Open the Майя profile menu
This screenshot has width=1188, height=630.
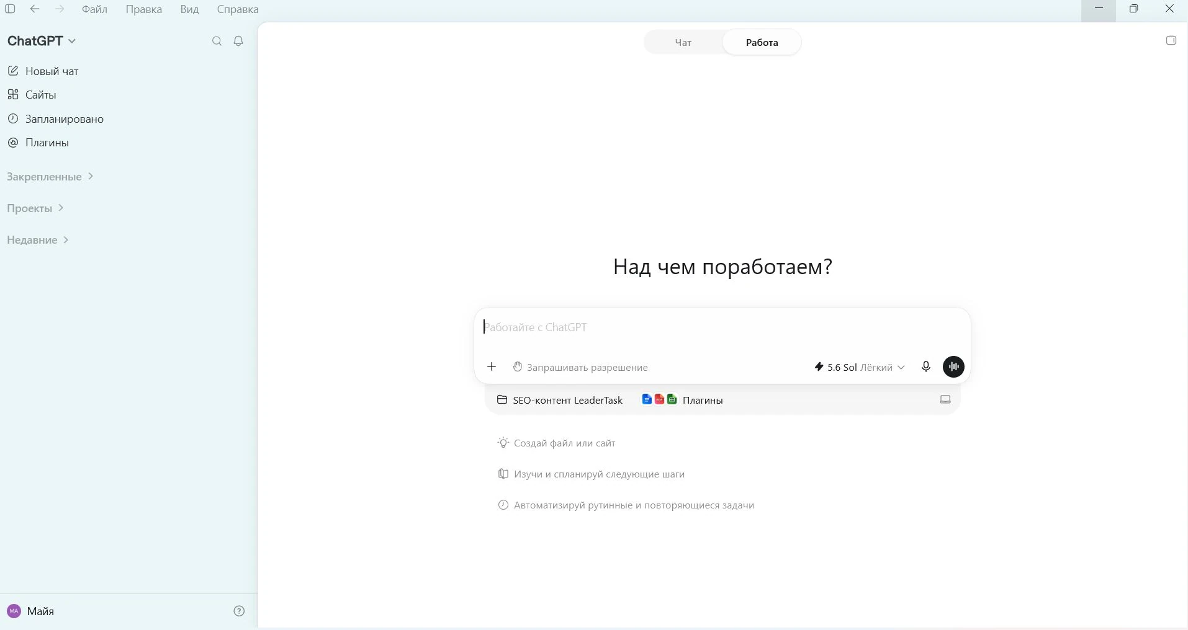click(x=30, y=611)
